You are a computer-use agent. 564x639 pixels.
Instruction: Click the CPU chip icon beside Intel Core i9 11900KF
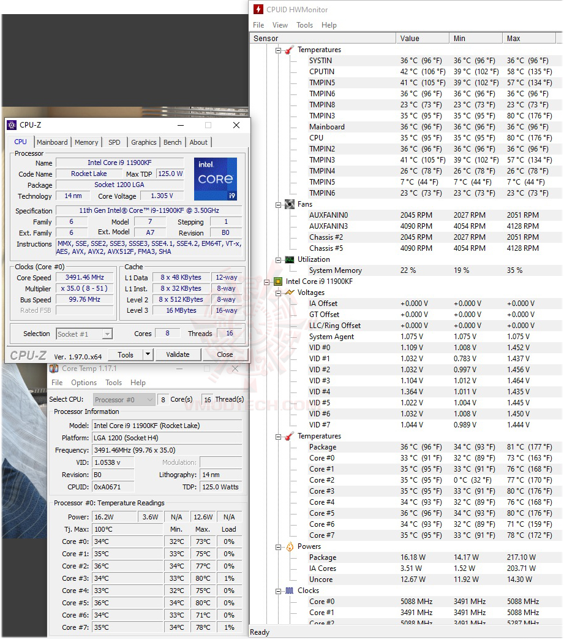click(278, 281)
